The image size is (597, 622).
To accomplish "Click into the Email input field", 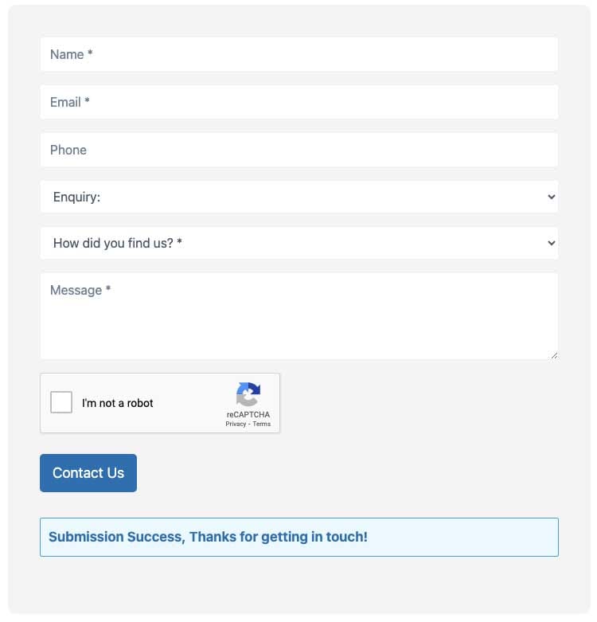I will click(298, 102).
